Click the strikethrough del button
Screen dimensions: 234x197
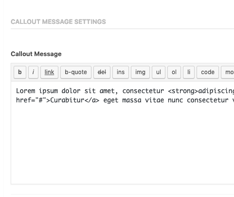click(x=102, y=72)
